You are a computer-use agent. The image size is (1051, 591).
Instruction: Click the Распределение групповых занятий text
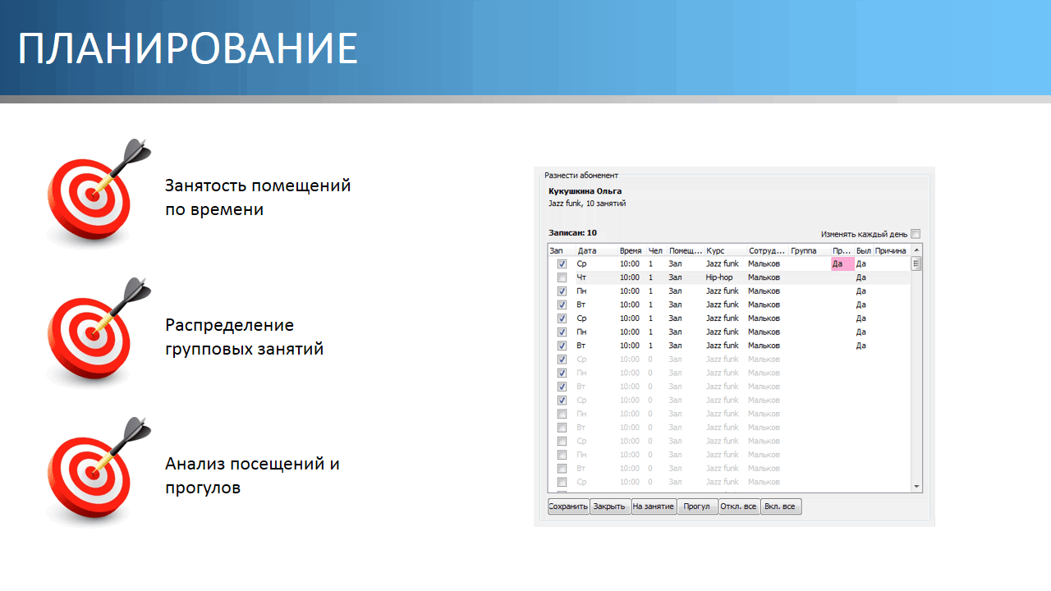coord(244,337)
